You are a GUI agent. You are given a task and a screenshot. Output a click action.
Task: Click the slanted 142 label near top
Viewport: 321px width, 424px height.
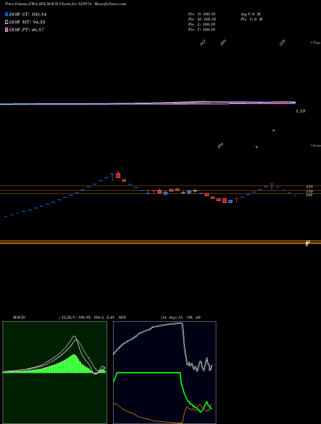point(203,42)
